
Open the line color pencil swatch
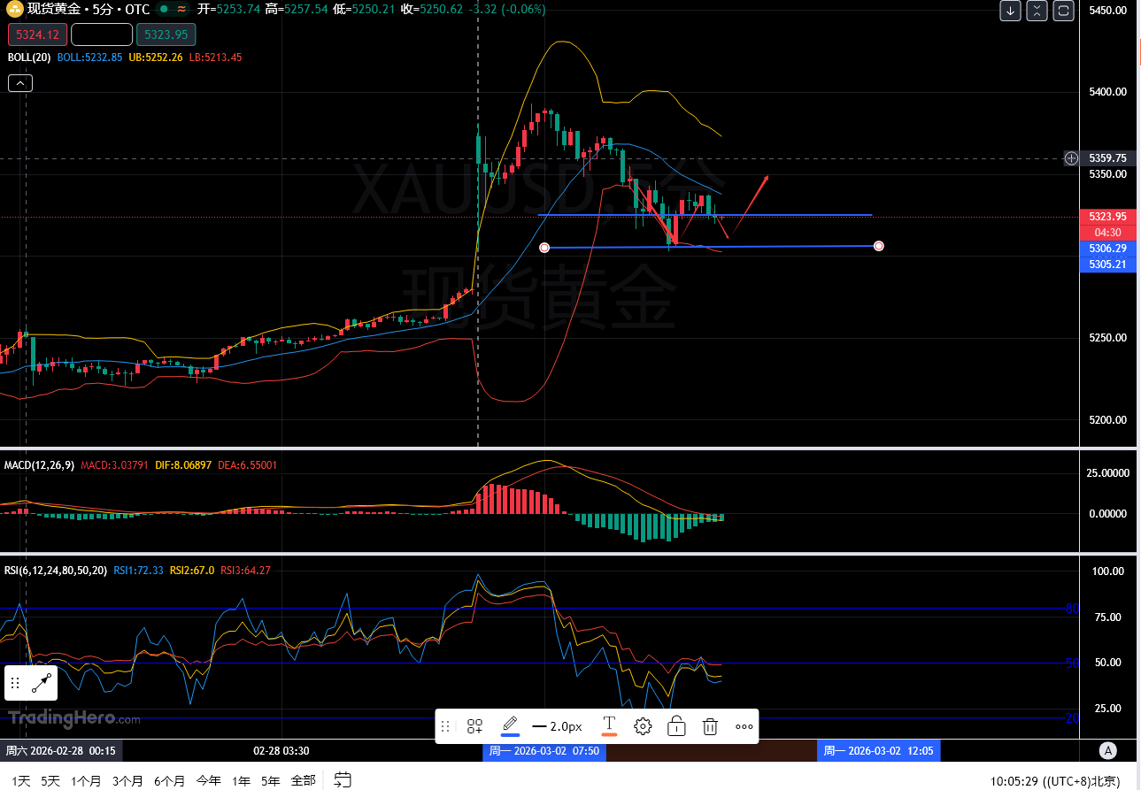tap(510, 726)
